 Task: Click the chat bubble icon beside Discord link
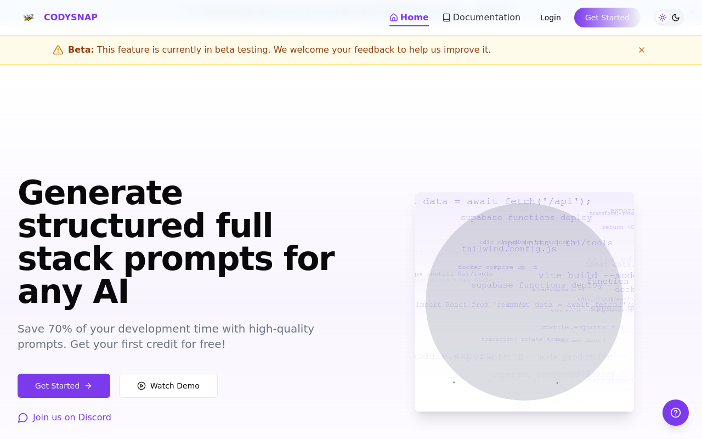(23, 418)
